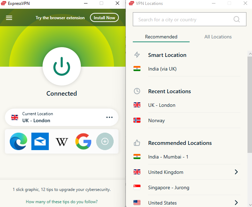
Task: Open the Microsoft Edge shortcut
Action: coord(18,141)
